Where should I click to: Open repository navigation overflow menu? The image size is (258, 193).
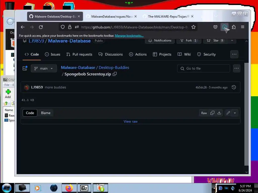point(234,54)
